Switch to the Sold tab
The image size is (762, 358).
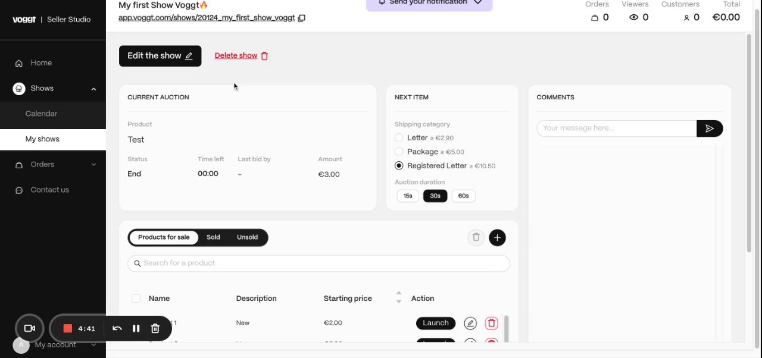pos(213,237)
